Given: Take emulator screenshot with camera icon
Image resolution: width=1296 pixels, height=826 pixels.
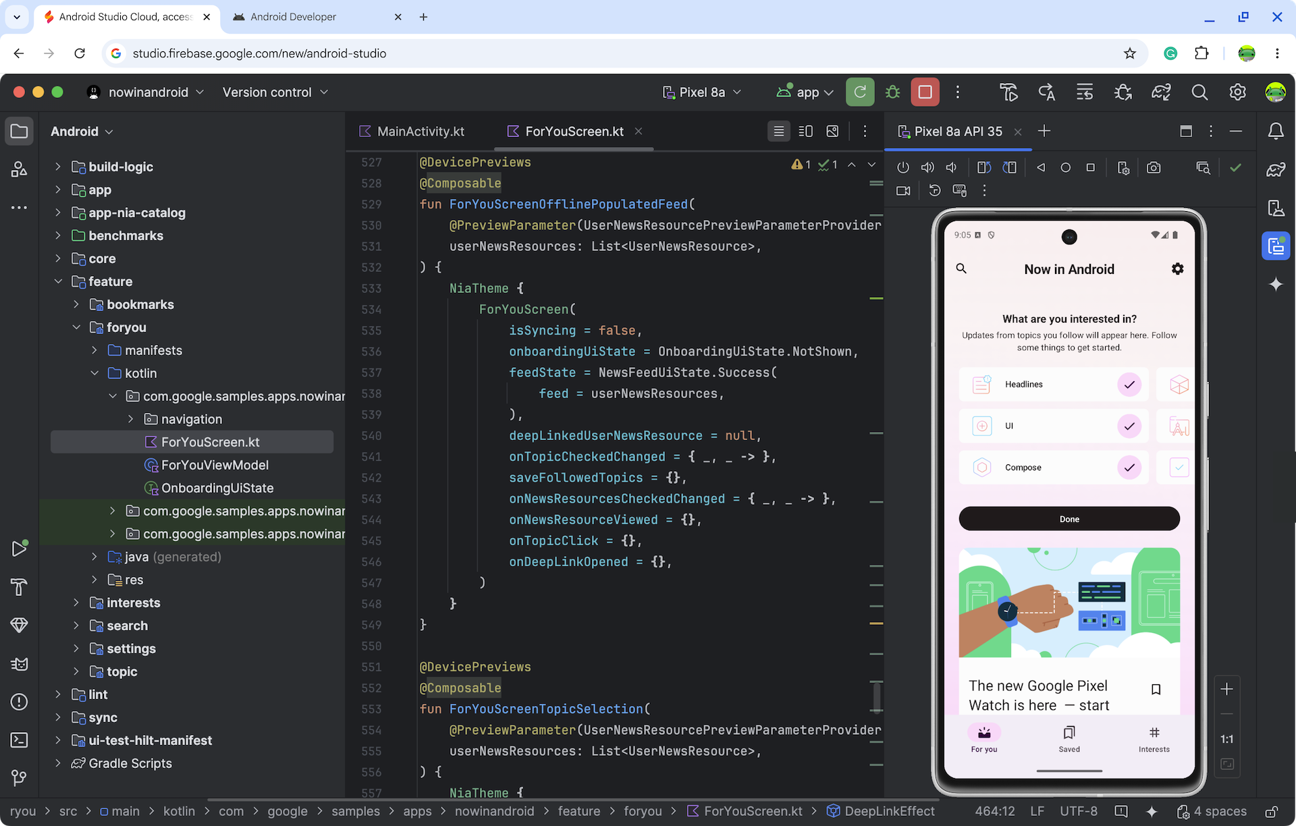Looking at the screenshot, I should [x=1154, y=168].
